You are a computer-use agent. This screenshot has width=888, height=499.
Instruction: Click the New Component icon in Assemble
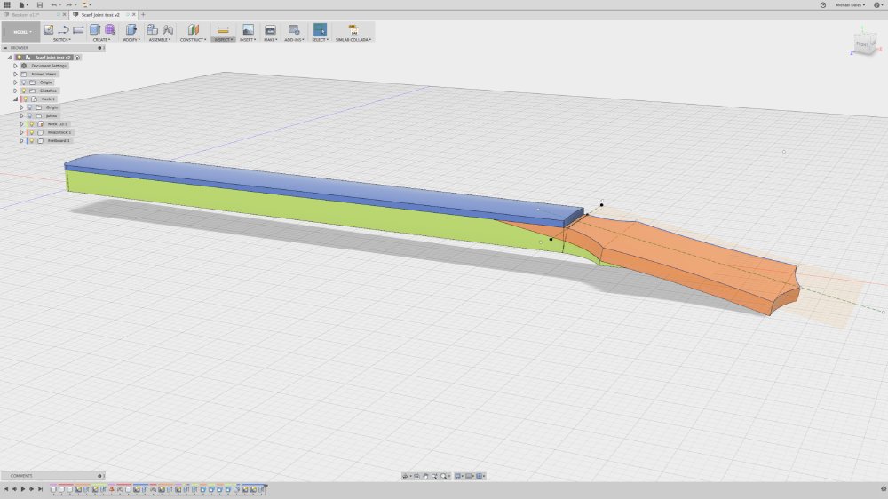point(153,29)
